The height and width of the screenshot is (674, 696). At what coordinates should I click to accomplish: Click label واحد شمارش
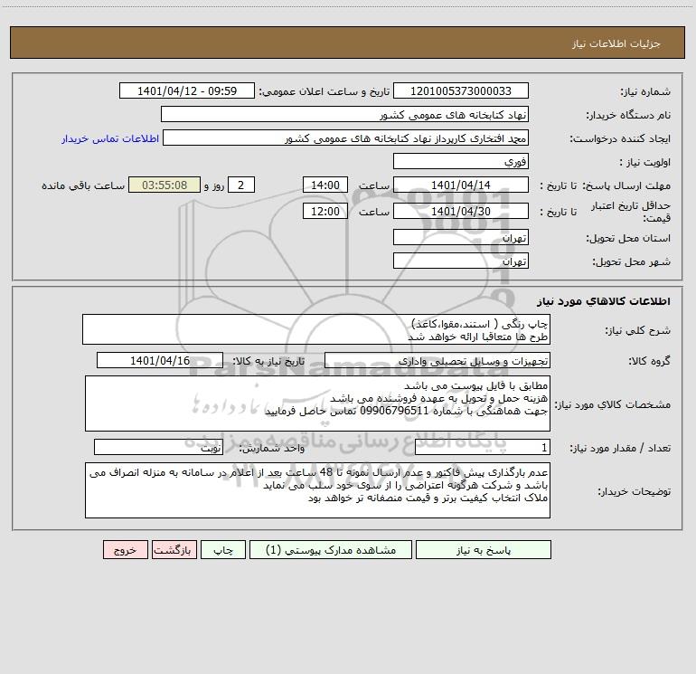tap(272, 448)
